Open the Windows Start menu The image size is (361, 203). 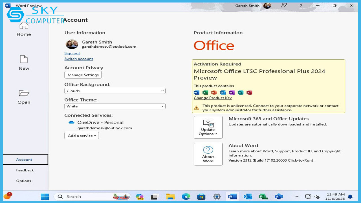[x=45, y=197]
